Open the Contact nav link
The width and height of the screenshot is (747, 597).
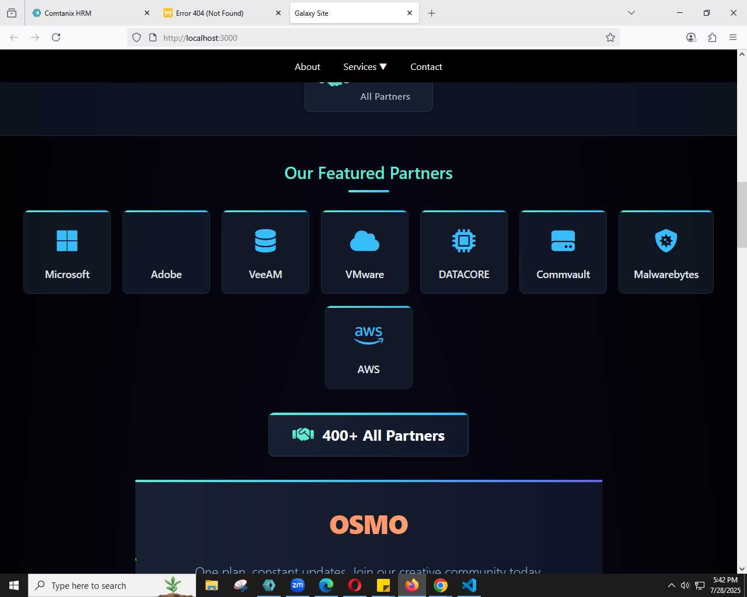(426, 66)
